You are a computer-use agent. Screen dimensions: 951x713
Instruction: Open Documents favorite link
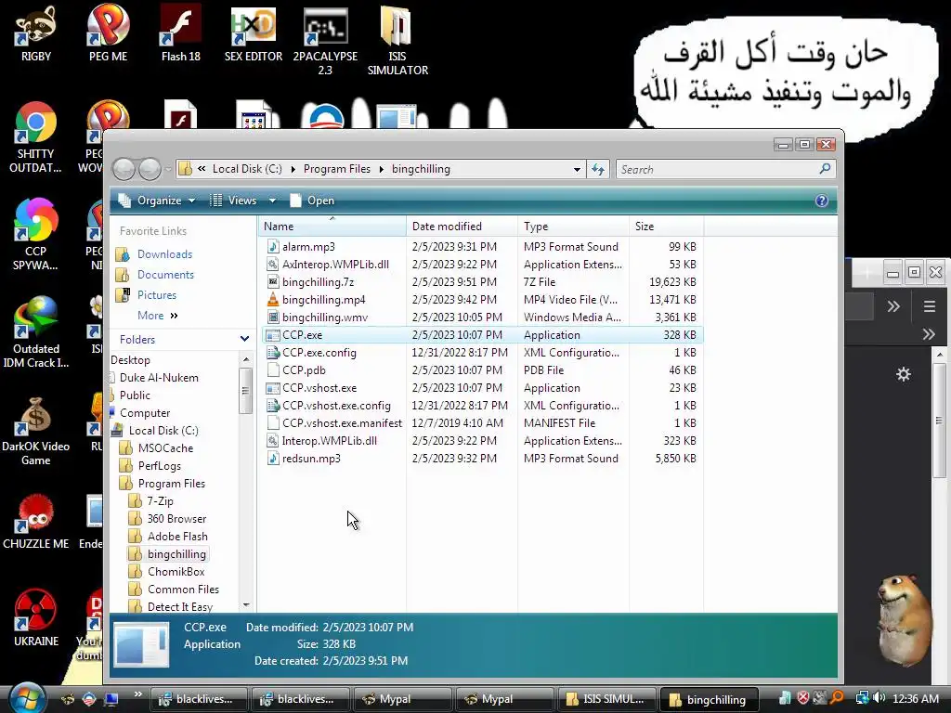tap(165, 275)
